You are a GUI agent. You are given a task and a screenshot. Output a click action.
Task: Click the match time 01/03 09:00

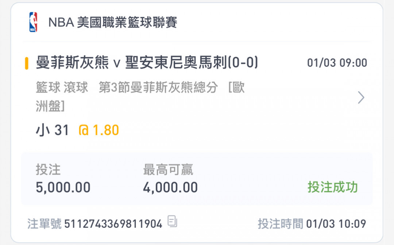click(x=337, y=63)
